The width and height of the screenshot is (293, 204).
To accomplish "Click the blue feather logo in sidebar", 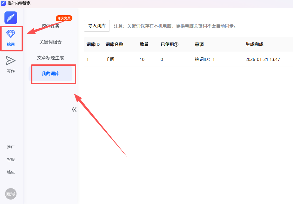I will coord(11,18).
